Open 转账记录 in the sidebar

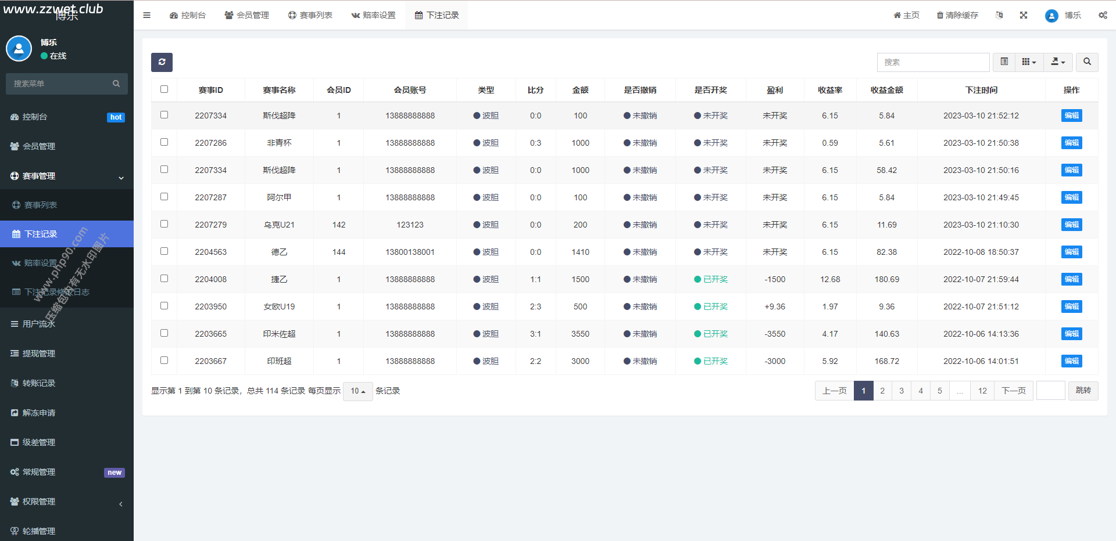pos(67,383)
